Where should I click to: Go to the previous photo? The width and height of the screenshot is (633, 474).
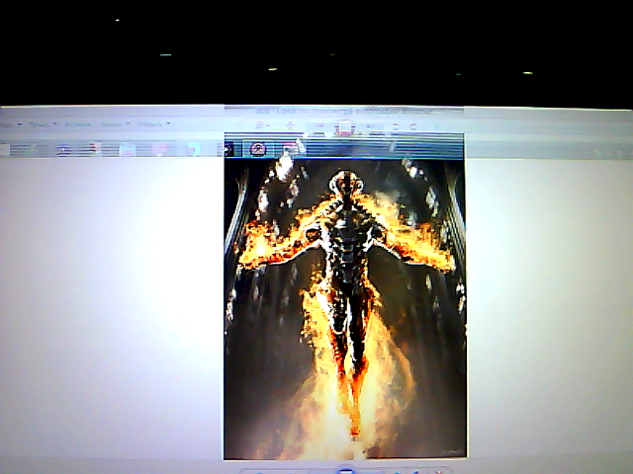point(318,470)
